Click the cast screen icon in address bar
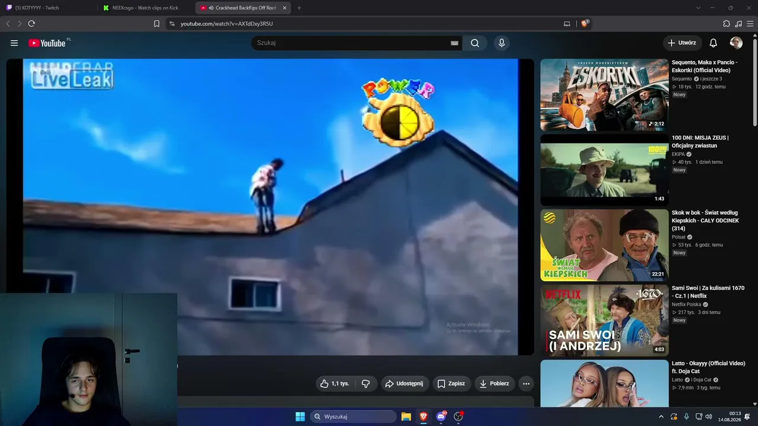The image size is (758, 426). coord(567,24)
